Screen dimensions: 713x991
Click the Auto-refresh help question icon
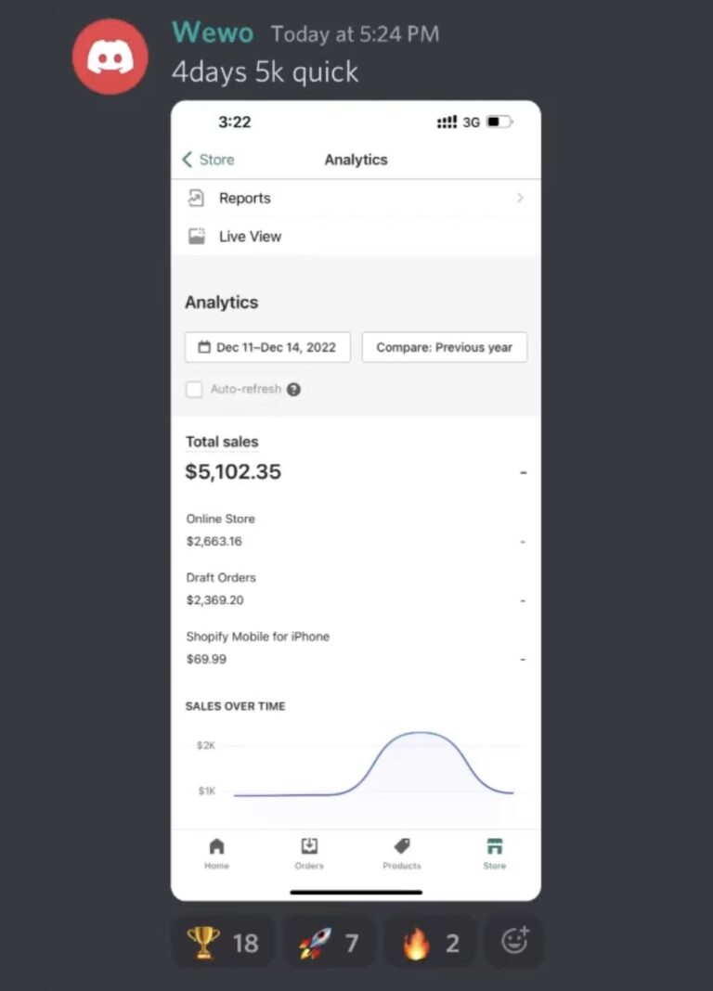(x=293, y=390)
